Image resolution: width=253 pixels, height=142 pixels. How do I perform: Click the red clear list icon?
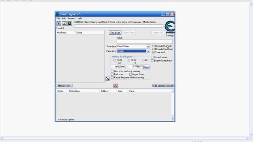[x=115, y=86]
